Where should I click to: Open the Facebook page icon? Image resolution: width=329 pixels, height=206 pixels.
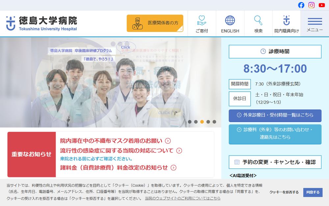[x=301, y=5]
